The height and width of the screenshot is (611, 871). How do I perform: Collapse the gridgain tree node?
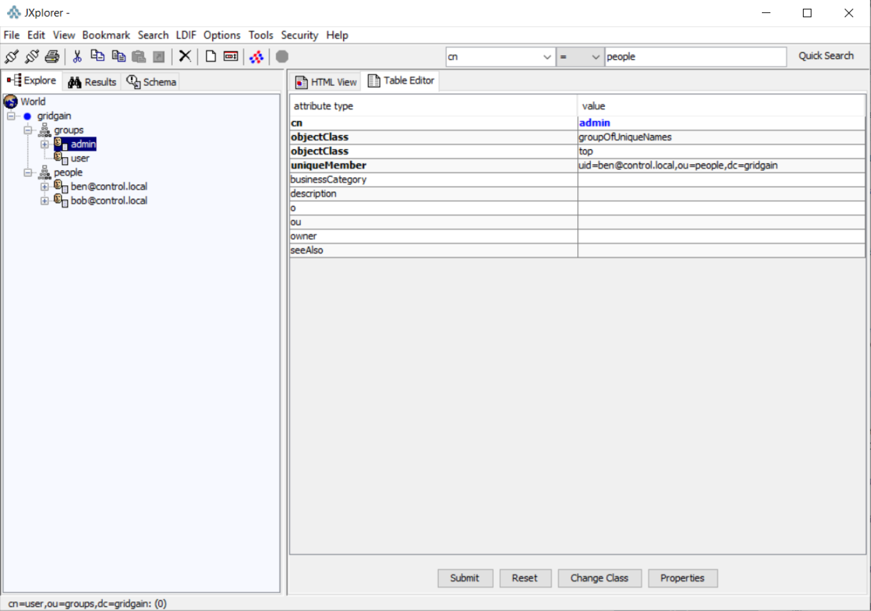11,116
